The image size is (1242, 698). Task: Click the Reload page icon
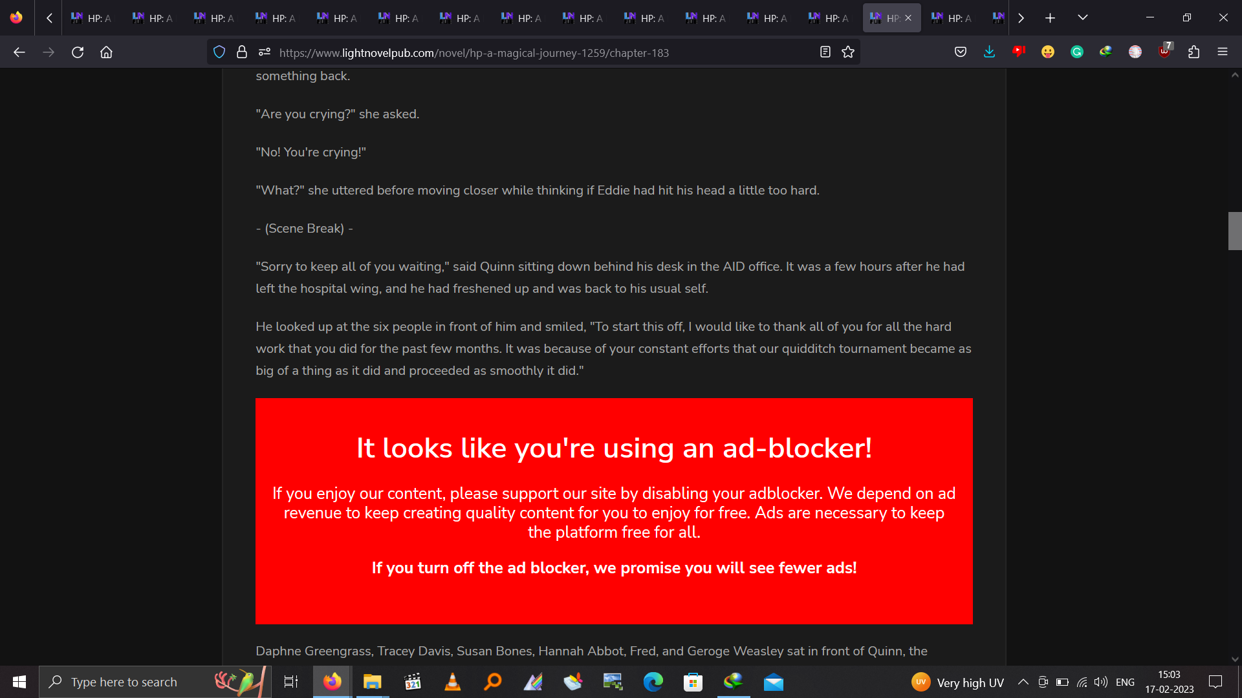(78, 52)
